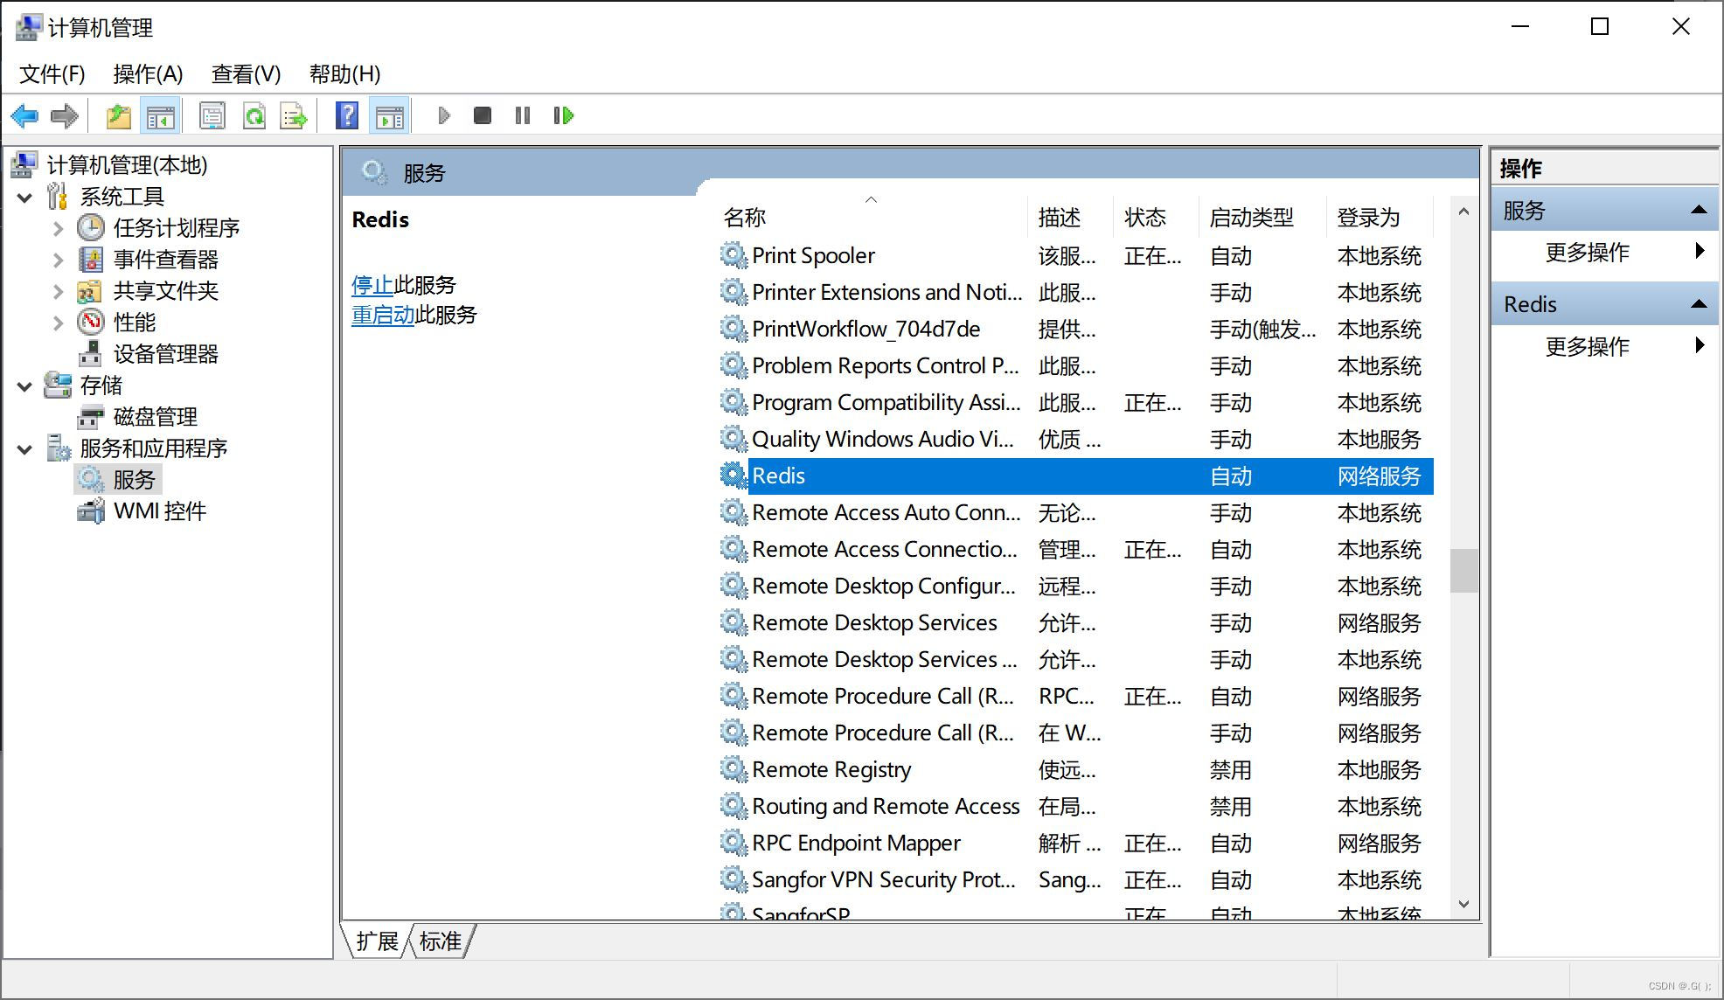The height and width of the screenshot is (1000, 1724).
Task: Click the Export List toolbar icon
Action: (294, 115)
